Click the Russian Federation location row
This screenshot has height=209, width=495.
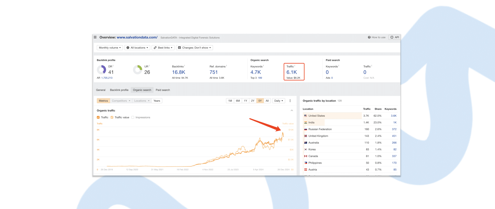click(x=350, y=129)
